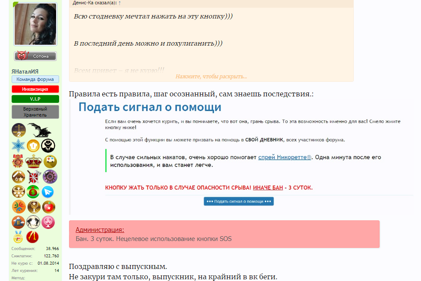Expand the quote via Нажмите, чтобы раскрыть
Viewport: 421px width, 281px height.
pyautogui.click(x=211, y=77)
